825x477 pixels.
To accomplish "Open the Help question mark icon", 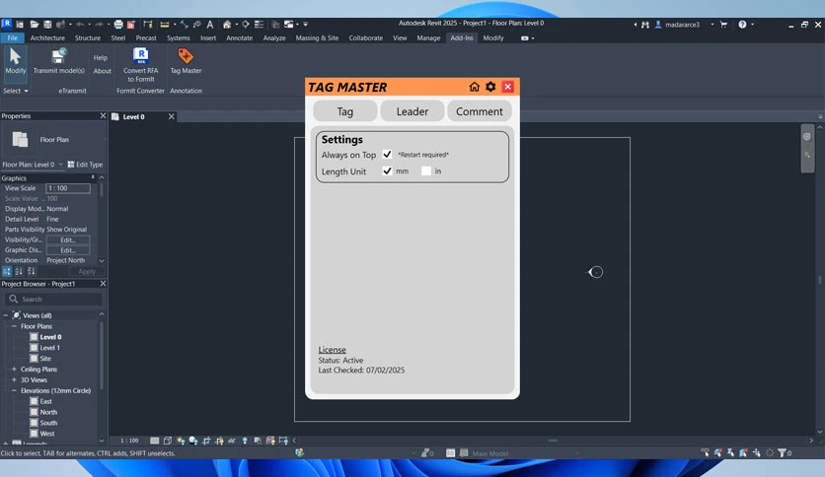I will [742, 25].
